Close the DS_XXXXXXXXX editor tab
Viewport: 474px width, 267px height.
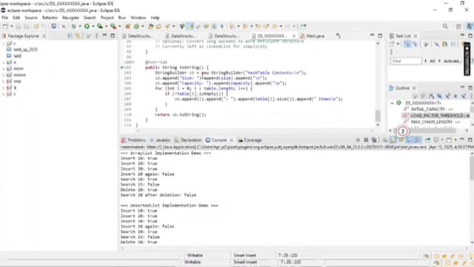point(293,36)
